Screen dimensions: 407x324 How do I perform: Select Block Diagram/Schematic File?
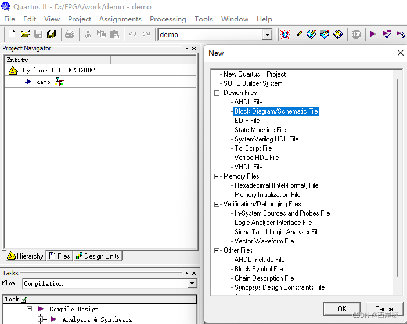click(x=276, y=111)
